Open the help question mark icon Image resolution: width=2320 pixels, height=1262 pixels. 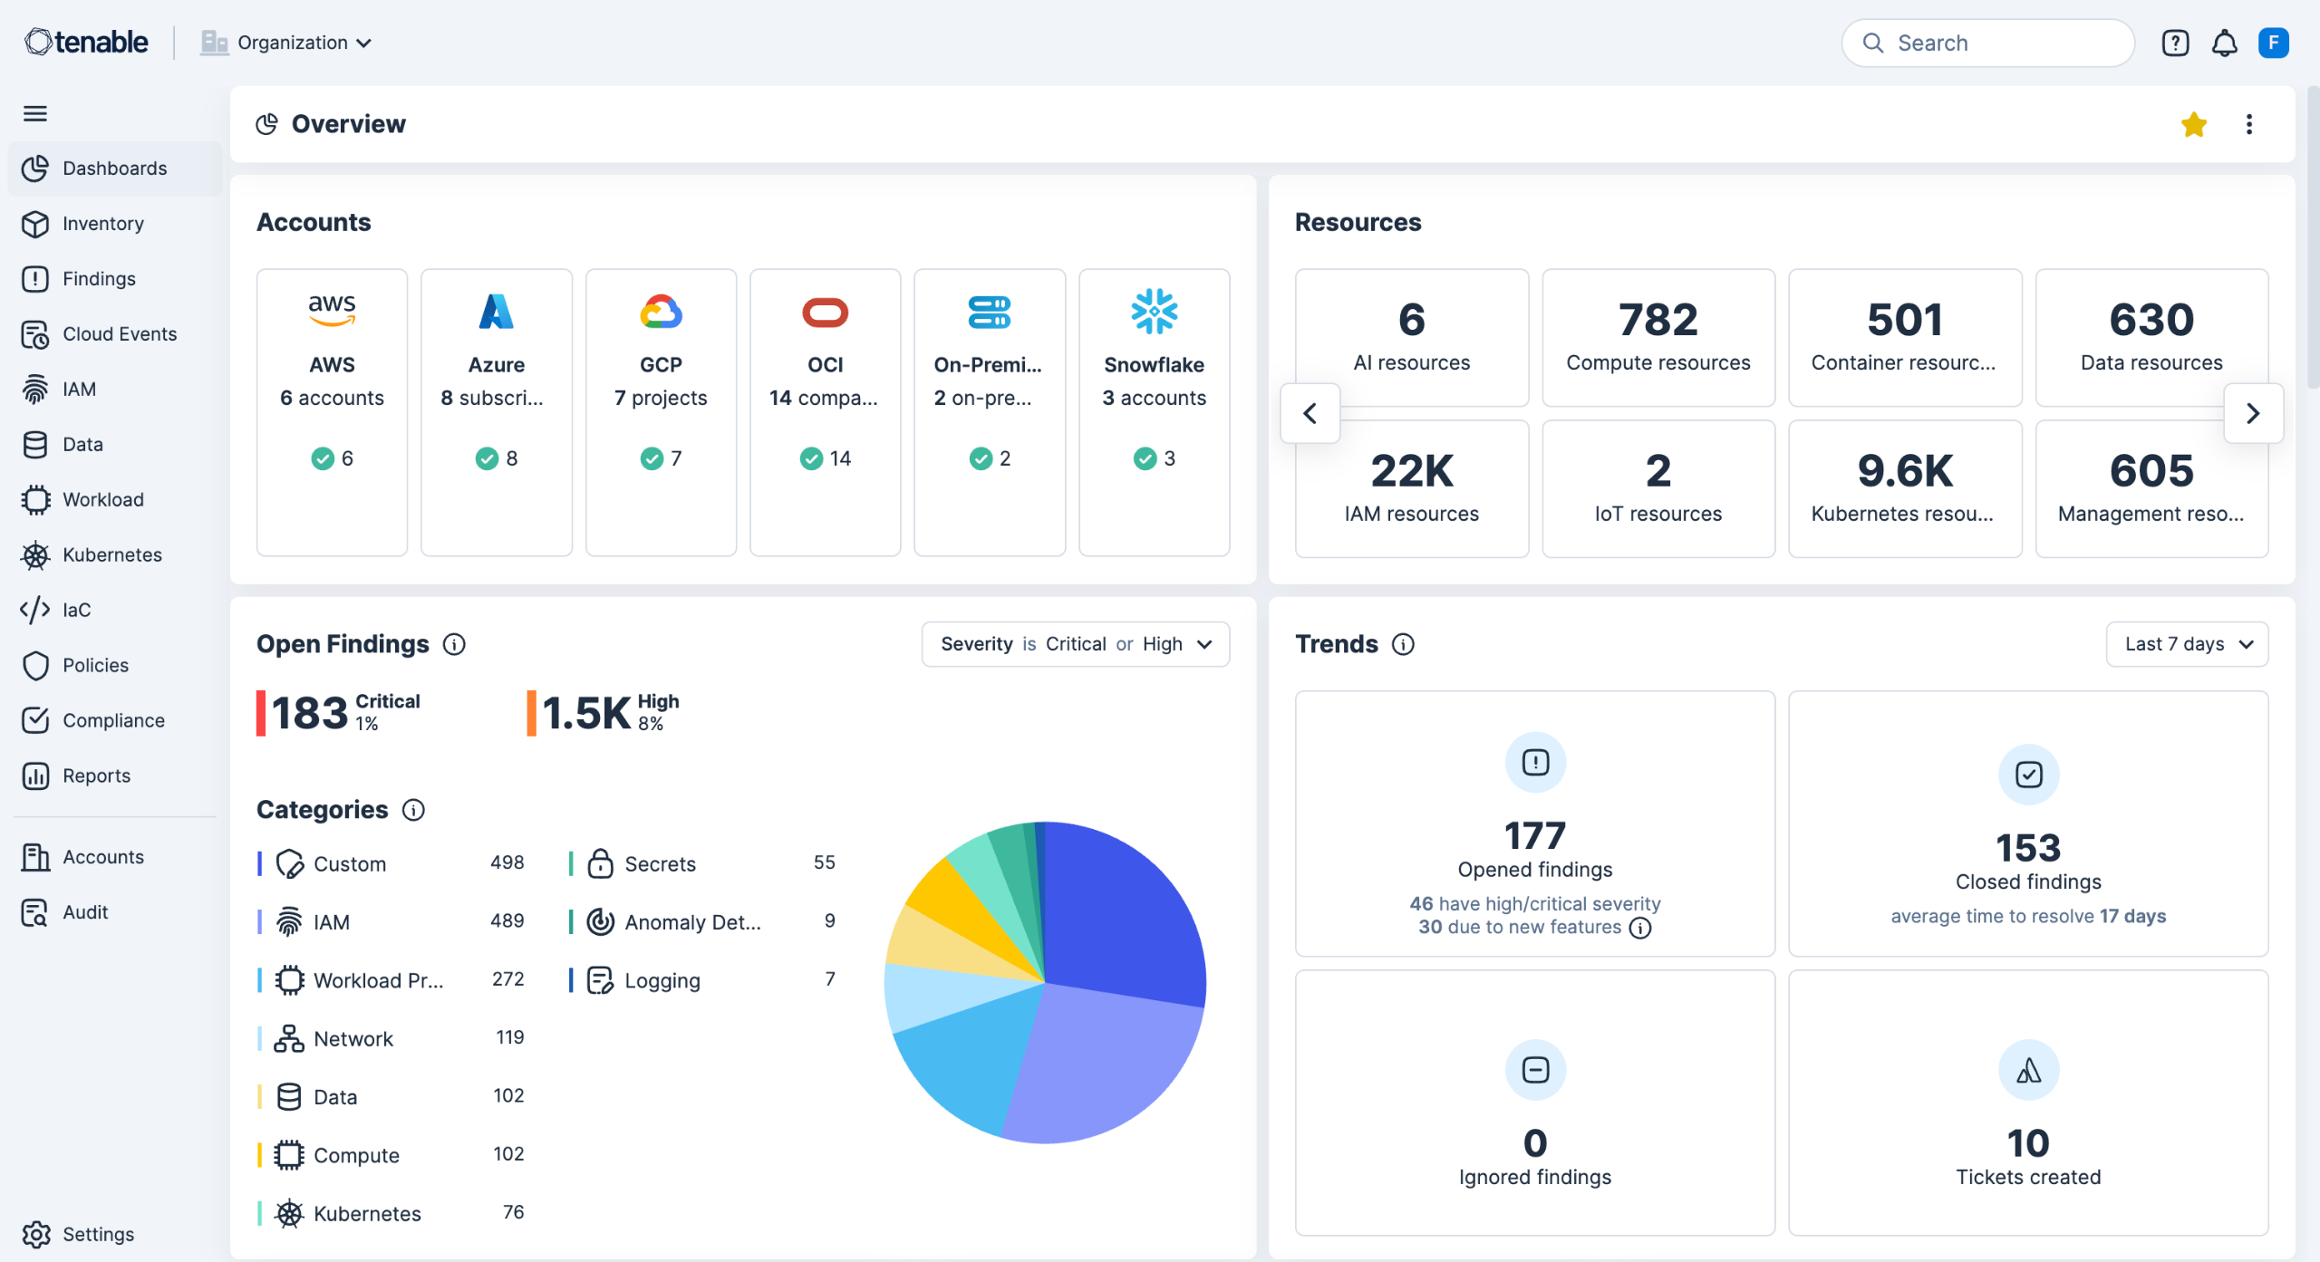coord(2175,43)
